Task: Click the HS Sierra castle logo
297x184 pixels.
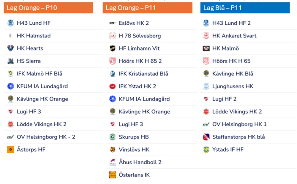Action: [x=11, y=61]
